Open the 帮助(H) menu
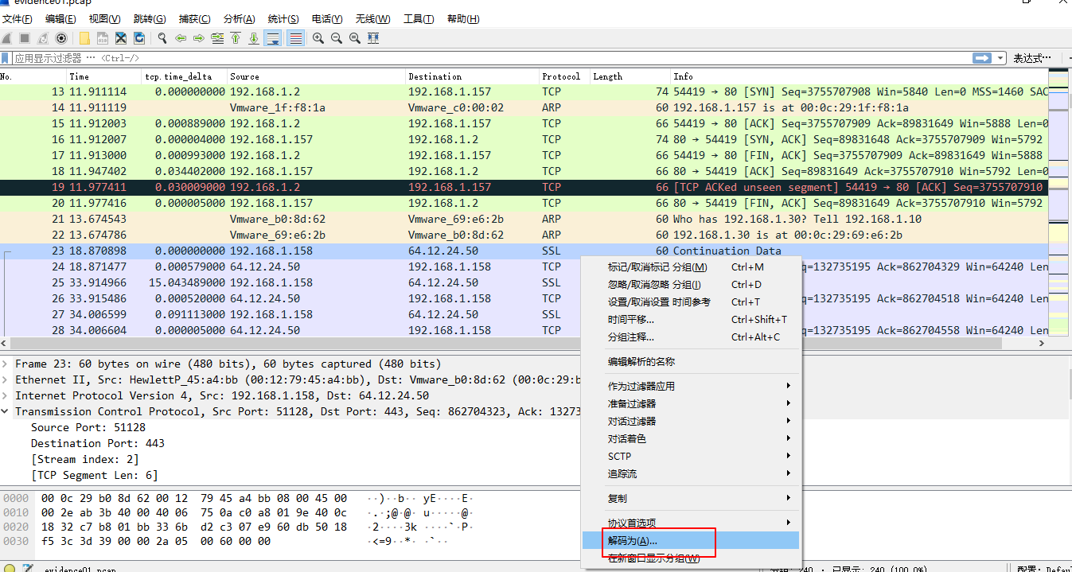1072x572 pixels. (463, 19)
